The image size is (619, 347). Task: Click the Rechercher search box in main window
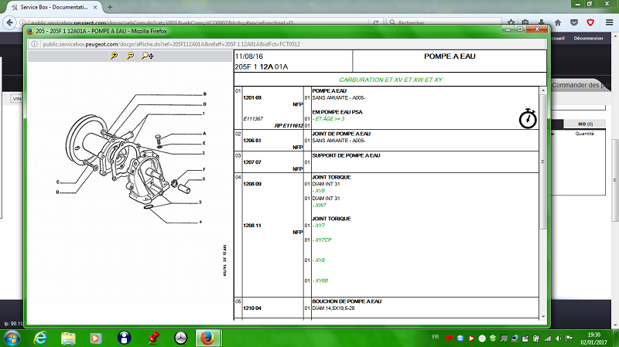[x=443, y=22]
